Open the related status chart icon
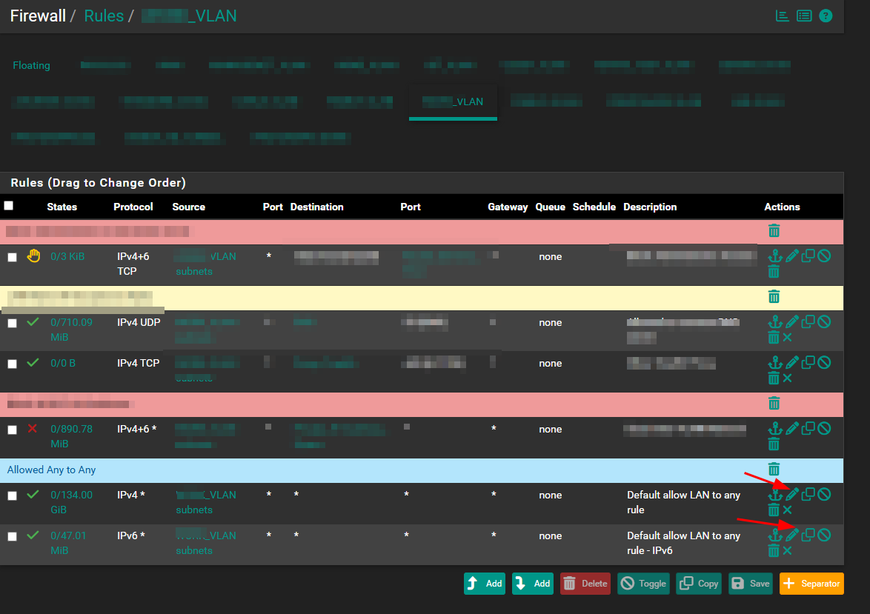 tap(783, 16)
